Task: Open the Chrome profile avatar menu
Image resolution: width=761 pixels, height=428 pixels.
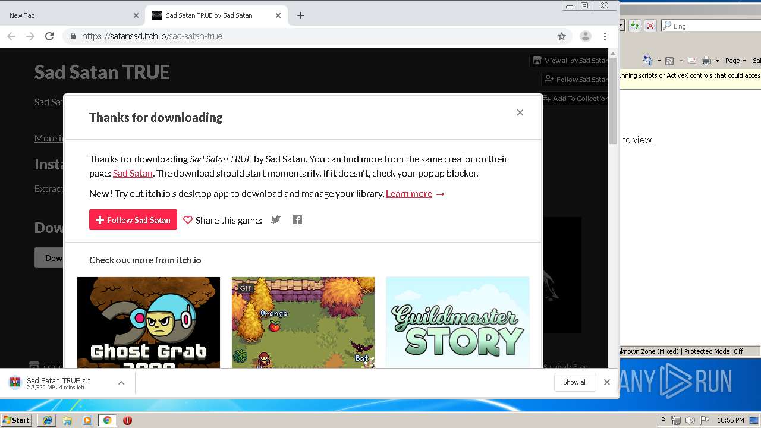Action: point(586,36)
